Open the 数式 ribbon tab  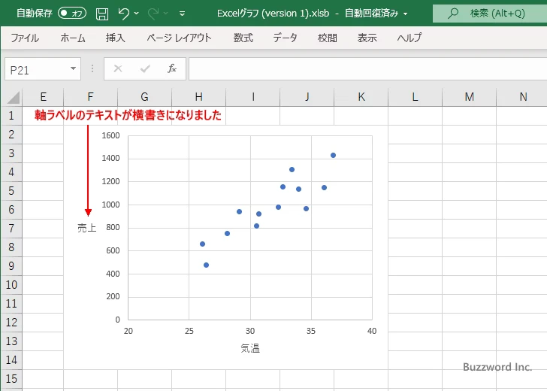[243, 38]
